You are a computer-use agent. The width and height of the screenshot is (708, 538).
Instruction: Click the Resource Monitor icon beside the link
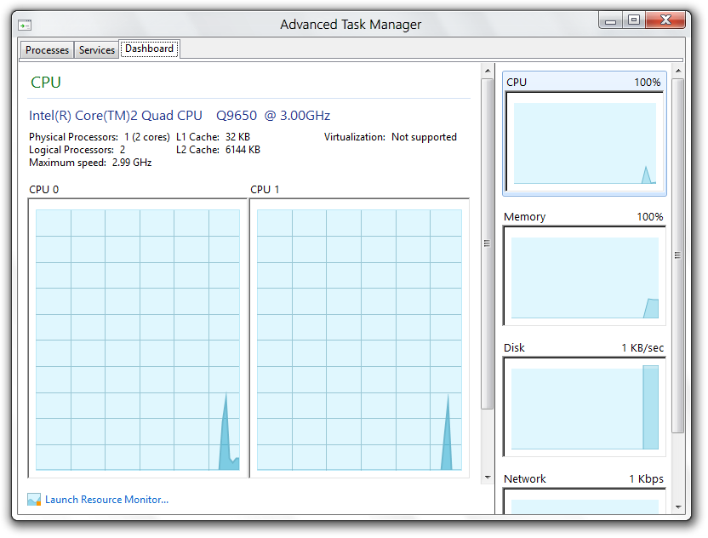point(34,500)
